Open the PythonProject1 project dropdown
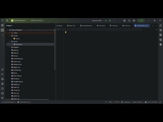This screenshot has height=122, width=163. (x=19, y=21)
